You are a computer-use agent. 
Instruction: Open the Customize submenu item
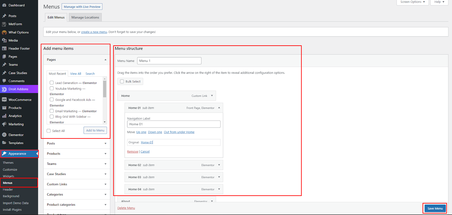(10, 169)
